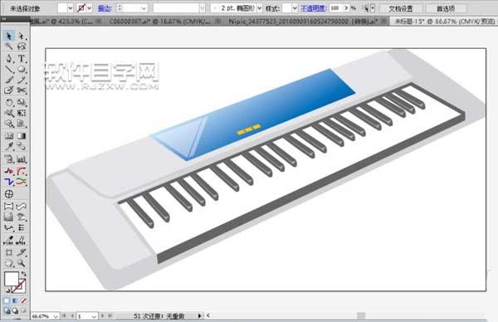Switch to the C06000387.ai document tab
Image resolution: width=498 pixels, height=322 pixels.
click(159, 22)
